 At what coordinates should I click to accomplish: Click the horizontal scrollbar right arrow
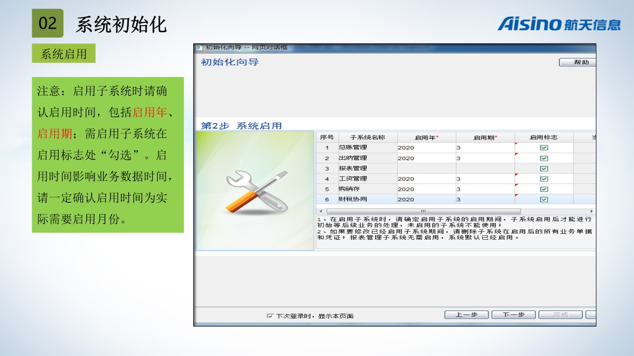pyautogui.click(x=591, y=211)
